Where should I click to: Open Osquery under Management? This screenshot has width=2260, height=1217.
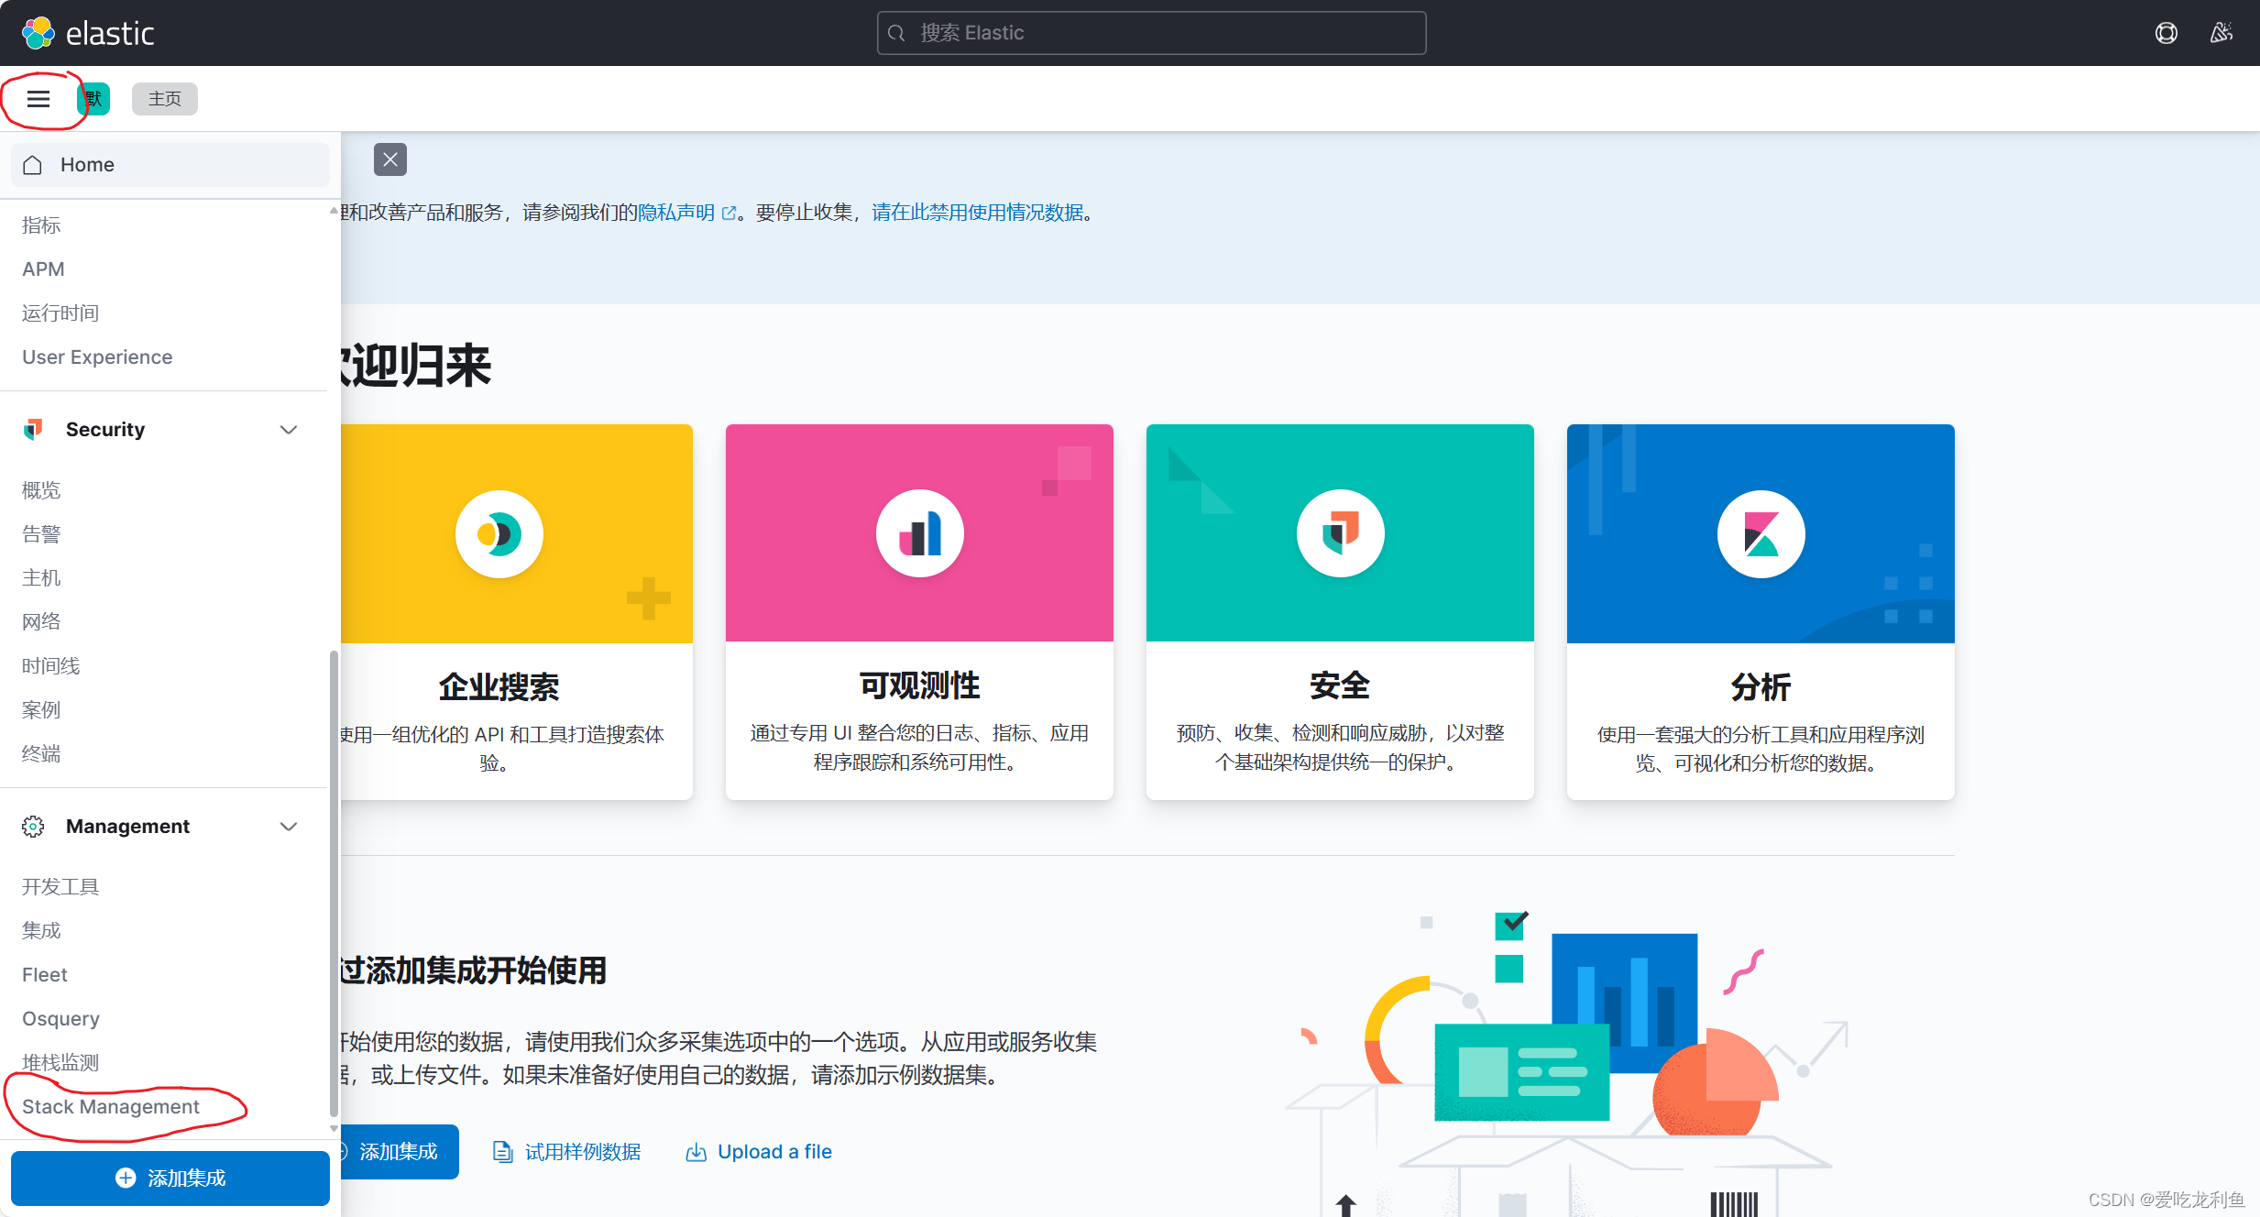[60, 1019]
